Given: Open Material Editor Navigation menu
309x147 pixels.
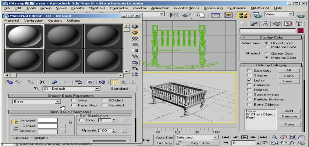Looking at the screenshot, I should tap(33, 21).
